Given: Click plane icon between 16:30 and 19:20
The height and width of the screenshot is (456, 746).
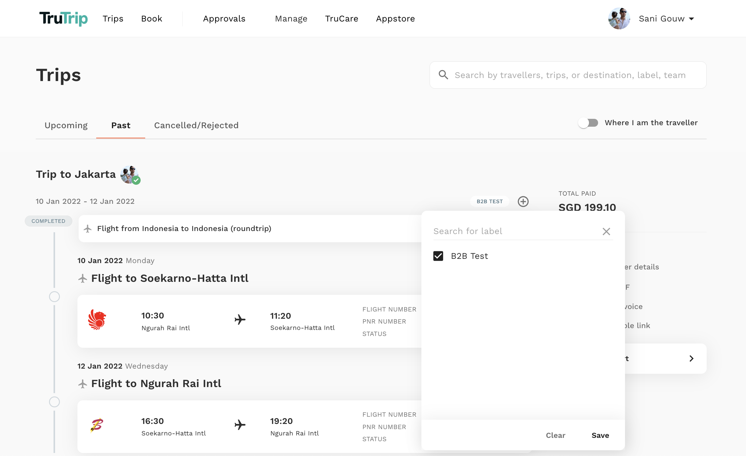Looking at the screenshot, I should pos(240,425).
